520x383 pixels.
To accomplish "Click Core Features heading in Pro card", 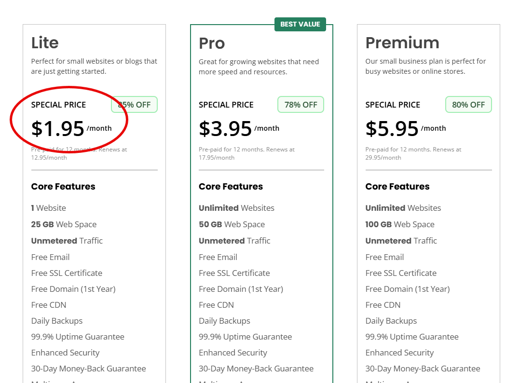I will 231,186.
